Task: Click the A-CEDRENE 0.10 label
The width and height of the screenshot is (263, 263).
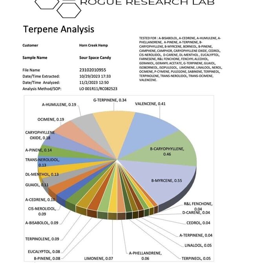Action: click(40, 200)
